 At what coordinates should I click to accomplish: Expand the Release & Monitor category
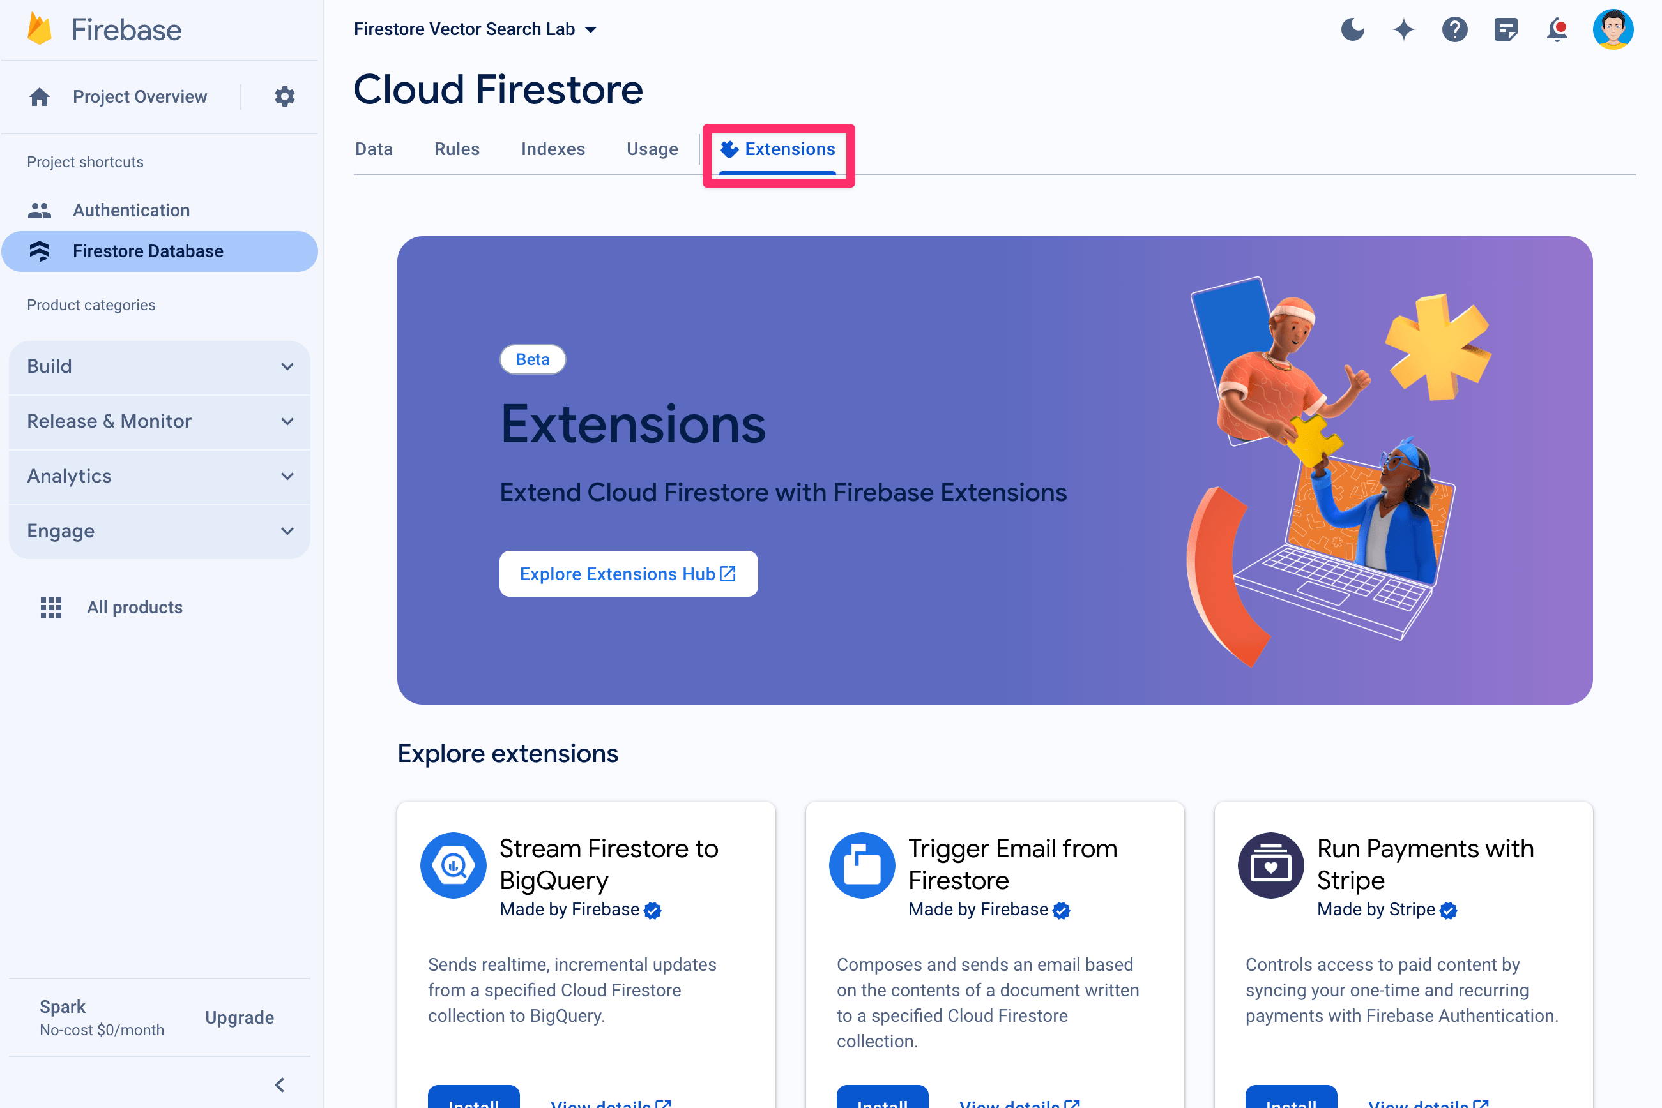161,421
